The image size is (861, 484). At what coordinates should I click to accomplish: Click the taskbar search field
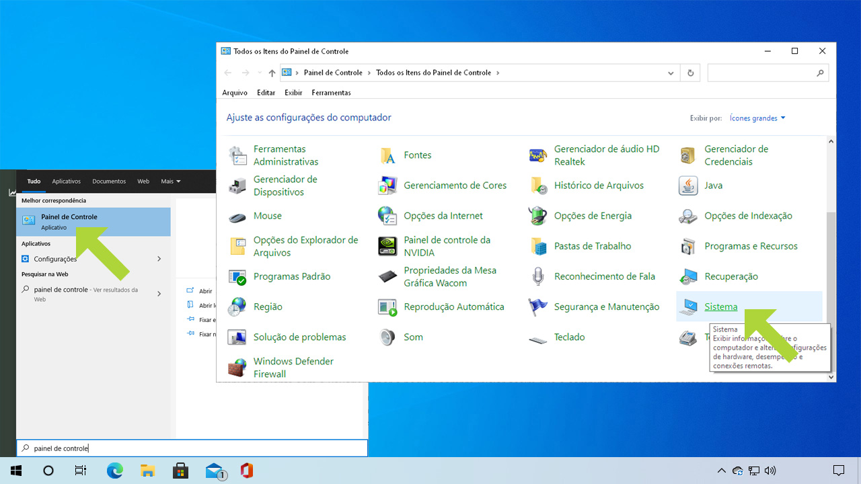click(192, 448)
